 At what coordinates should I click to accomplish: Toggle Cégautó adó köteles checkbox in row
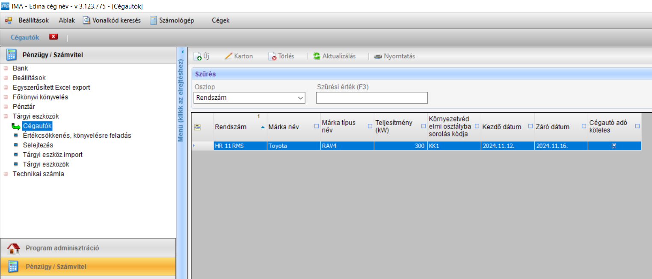point(614,146)
